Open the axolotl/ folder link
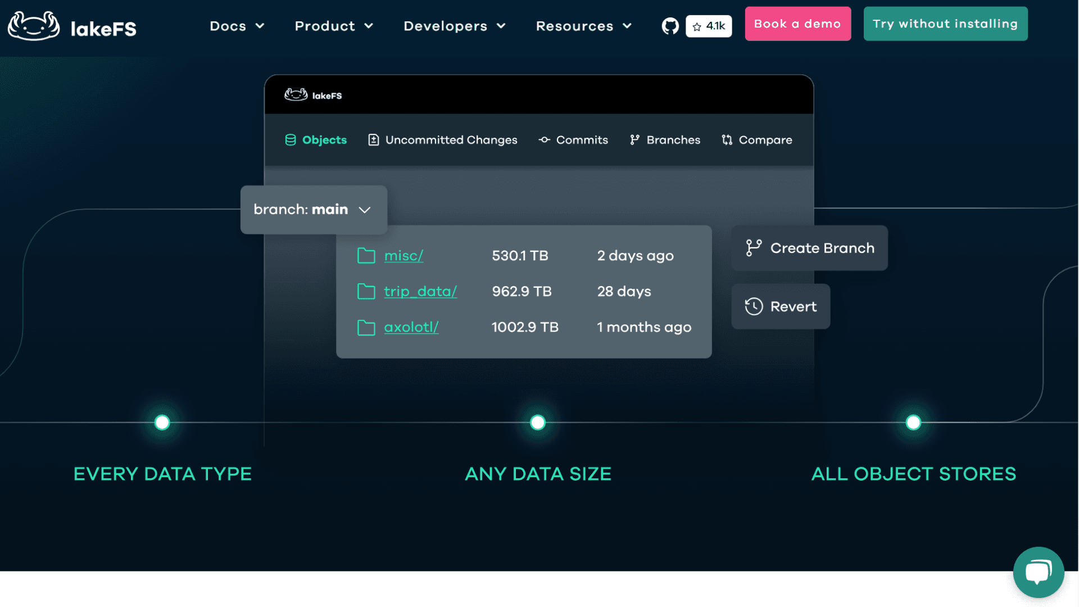1079x607 pixels. click(411, 327)
